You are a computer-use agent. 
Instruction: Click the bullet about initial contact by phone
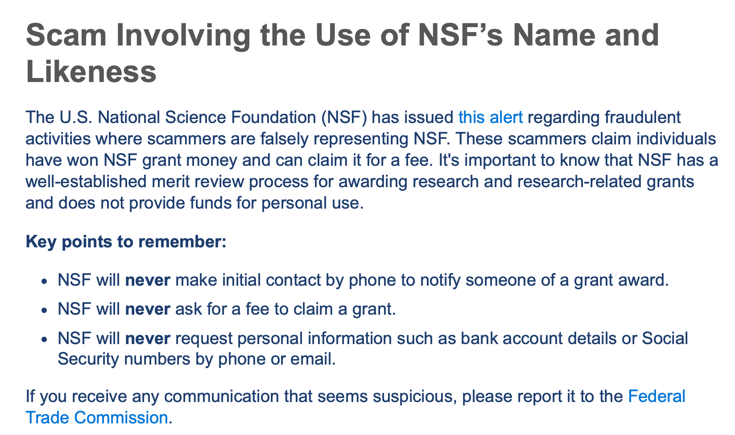point(363,280)
